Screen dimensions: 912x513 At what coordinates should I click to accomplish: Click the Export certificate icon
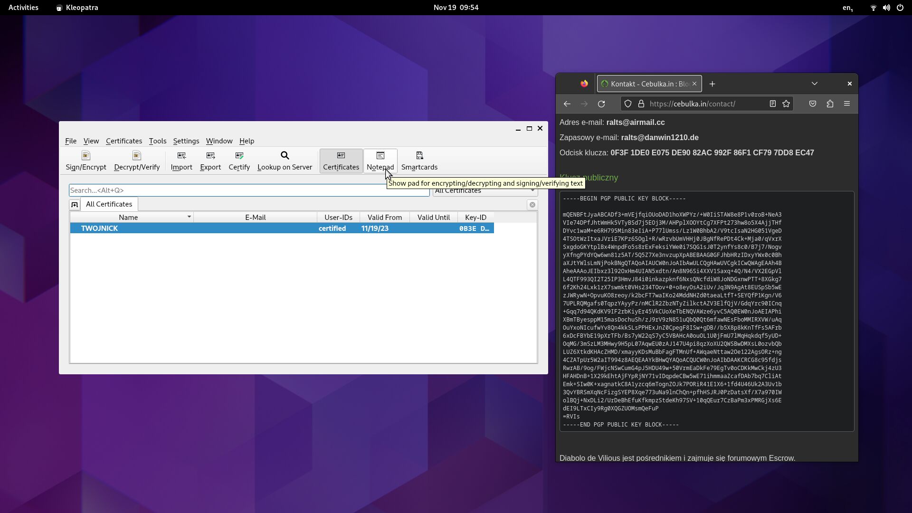pos(210,161)
